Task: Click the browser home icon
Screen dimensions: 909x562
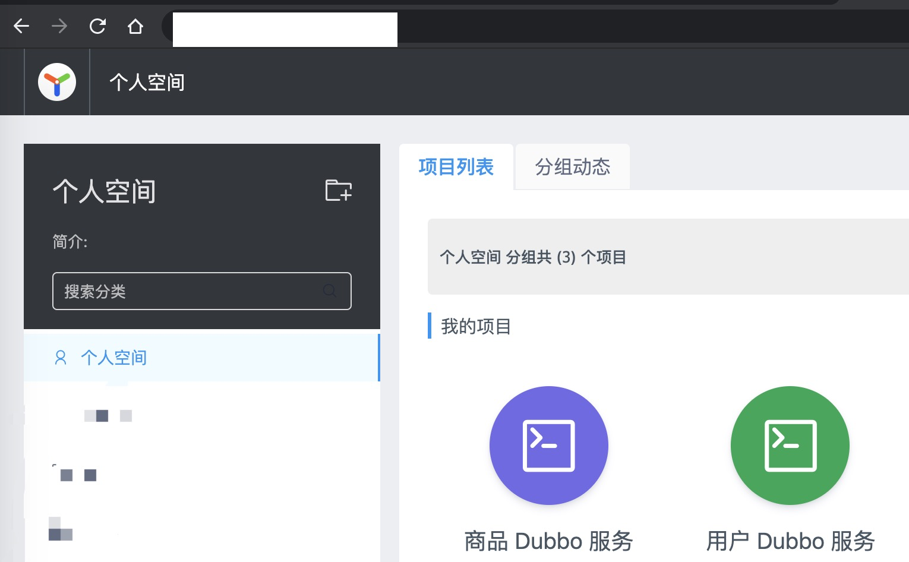Action: pos(135,26)
